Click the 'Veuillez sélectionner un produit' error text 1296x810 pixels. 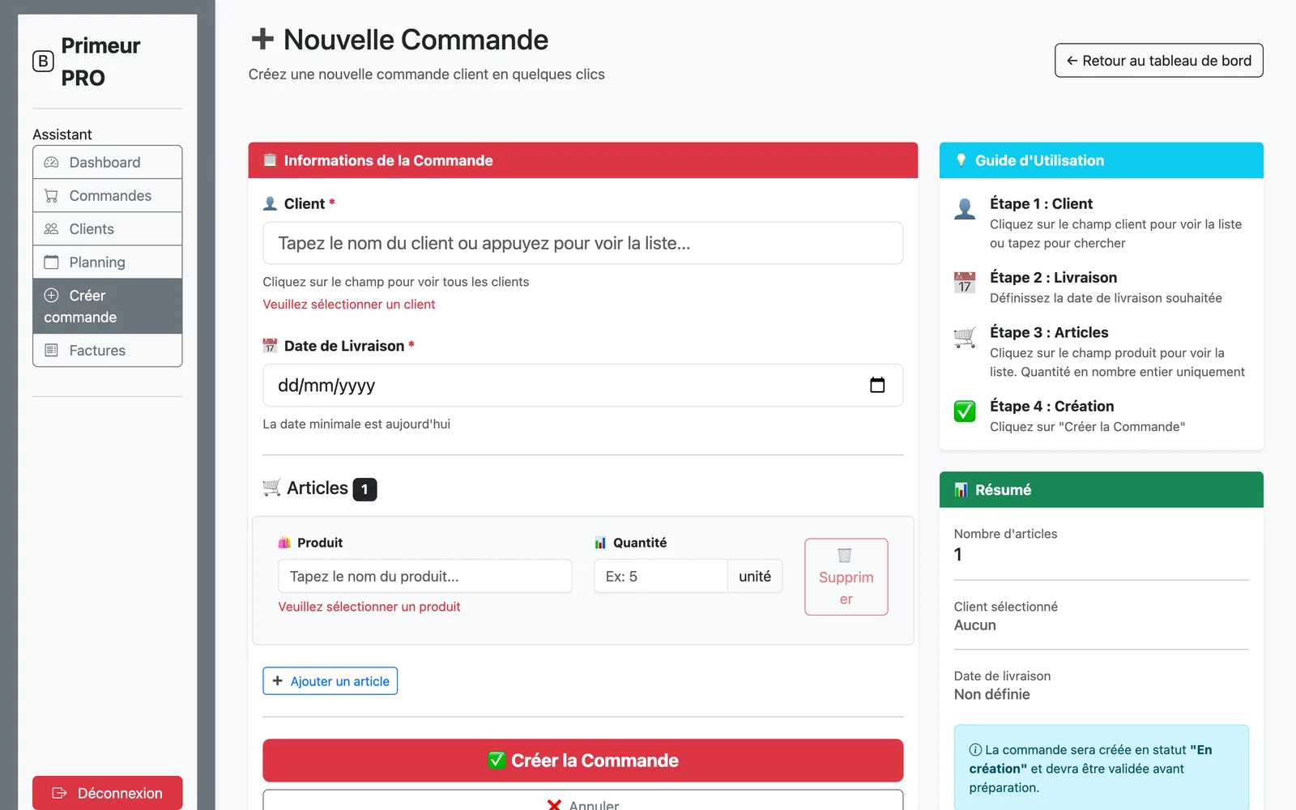(x=369, y=607)
